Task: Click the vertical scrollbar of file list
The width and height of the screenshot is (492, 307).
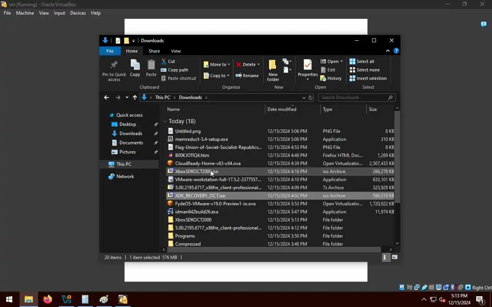Action: [397, 157]
